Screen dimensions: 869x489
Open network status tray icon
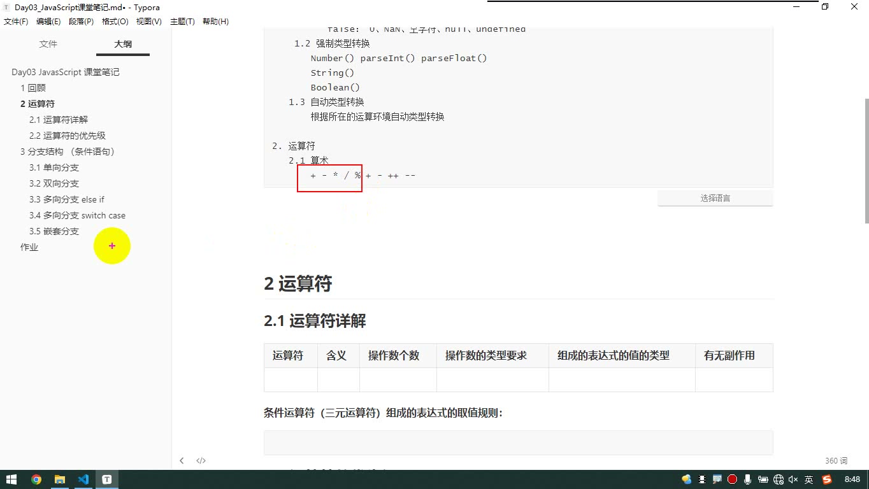[x=778, y=479]
